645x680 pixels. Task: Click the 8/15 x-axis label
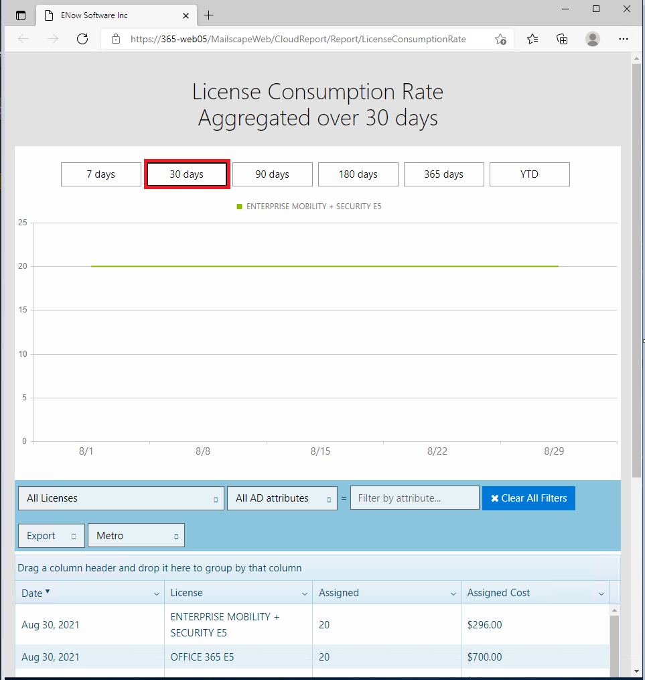tap(320, 451)
